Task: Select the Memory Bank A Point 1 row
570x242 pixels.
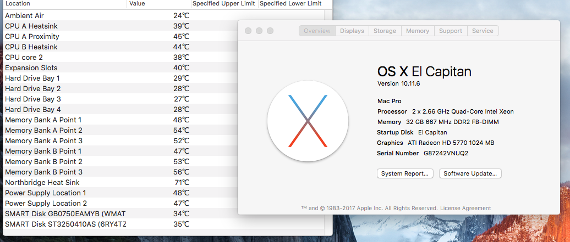Action: click(x=120, y=120)
